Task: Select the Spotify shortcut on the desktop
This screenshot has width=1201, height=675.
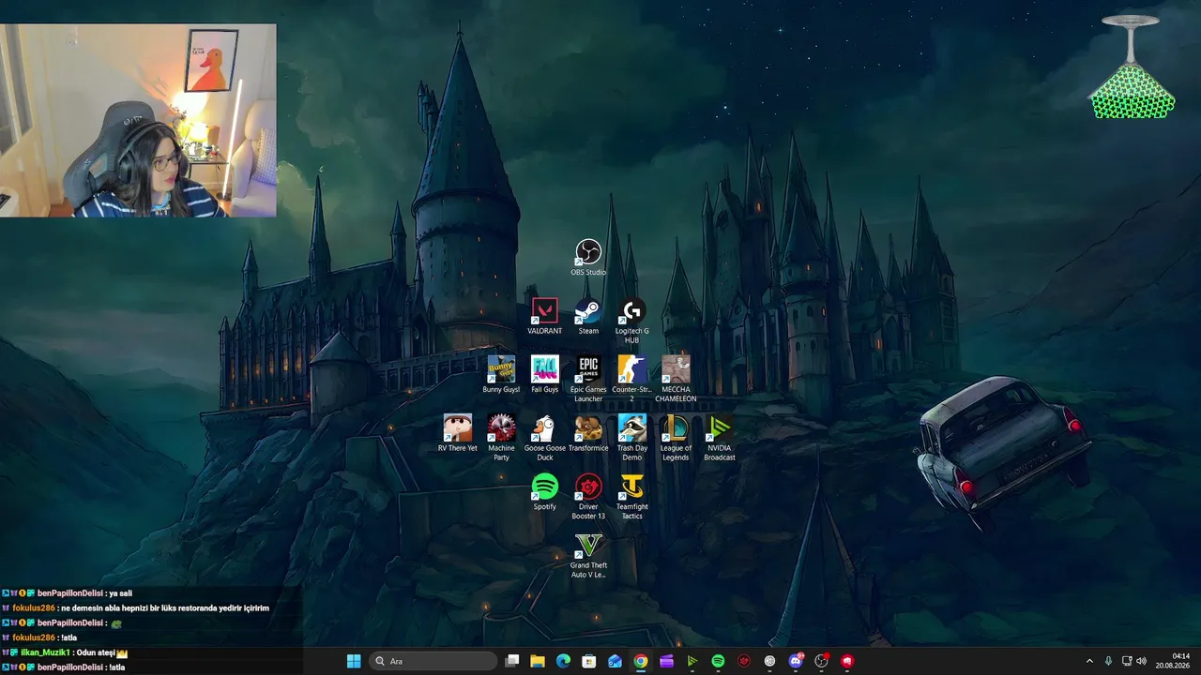Action: 544,491
